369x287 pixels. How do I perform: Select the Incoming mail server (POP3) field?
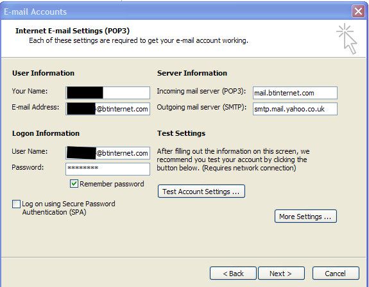tap(295, 93)
